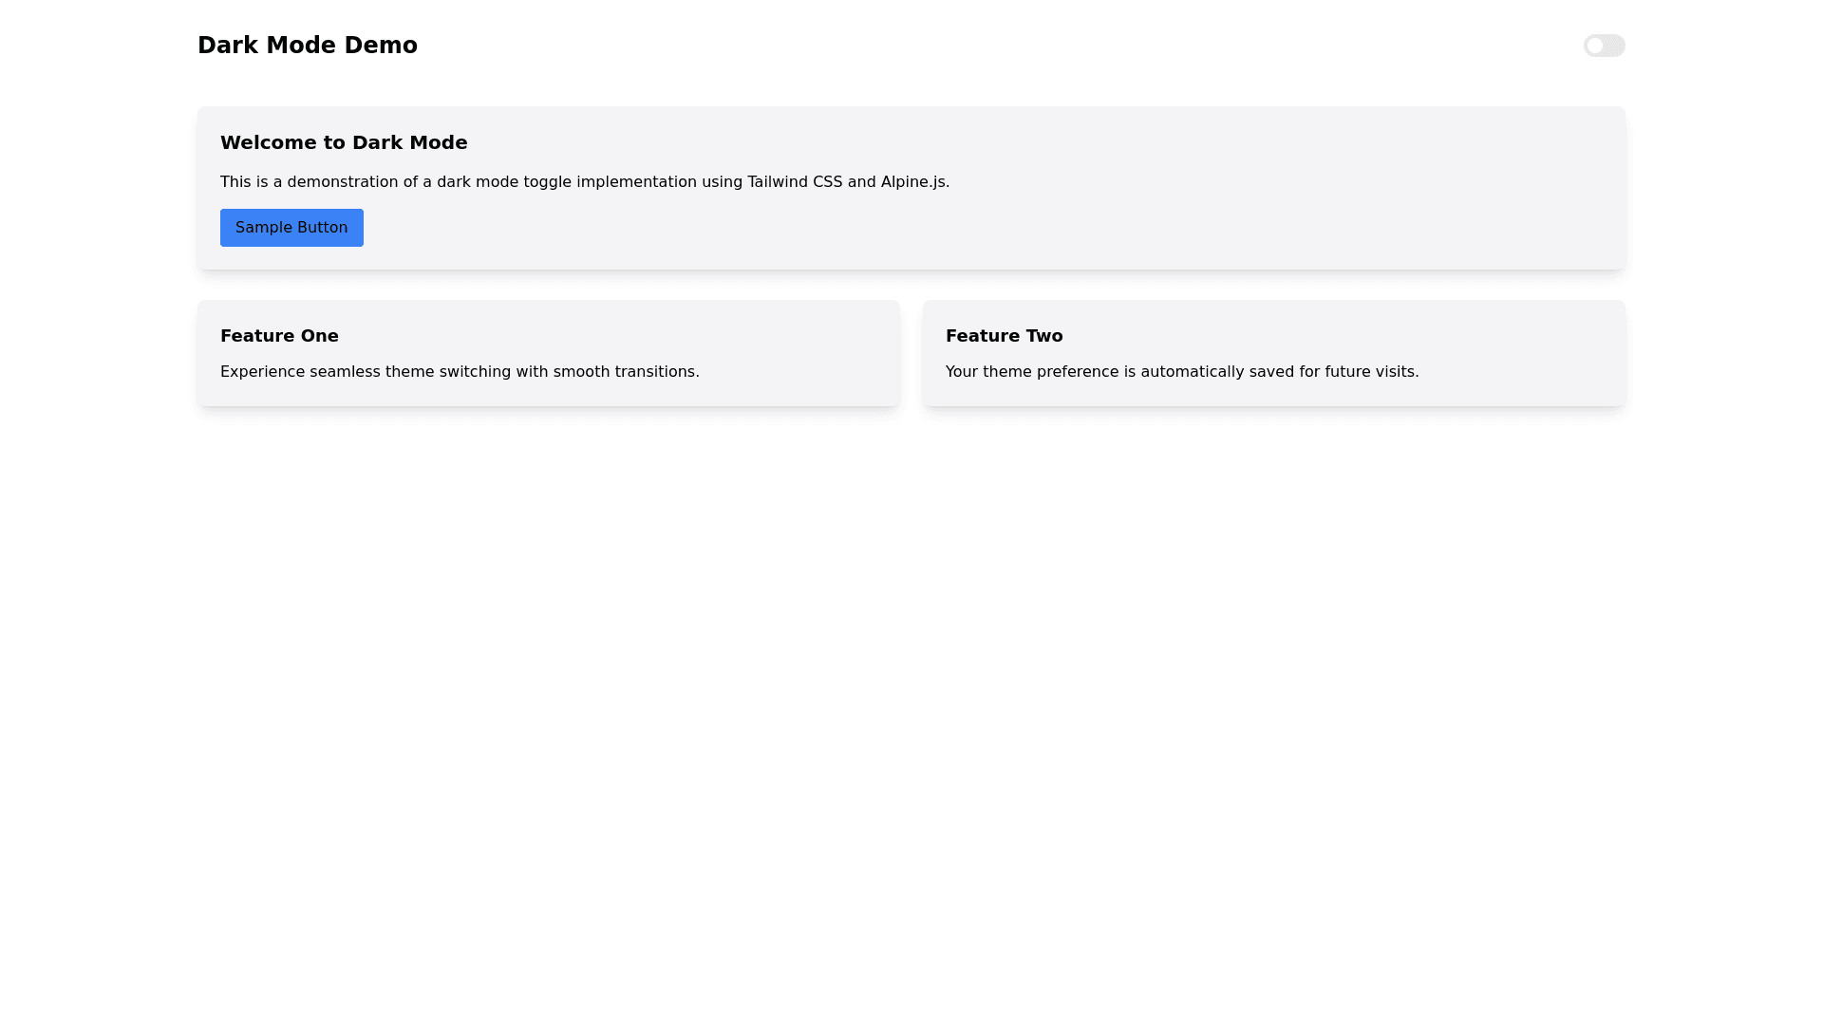Click the Feature One heading
The height and width of the screenshot is (1025, 1823).
point(279,336)
